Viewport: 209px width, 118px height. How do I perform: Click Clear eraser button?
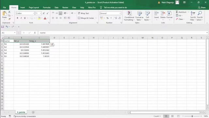click(x=180, y=19)
